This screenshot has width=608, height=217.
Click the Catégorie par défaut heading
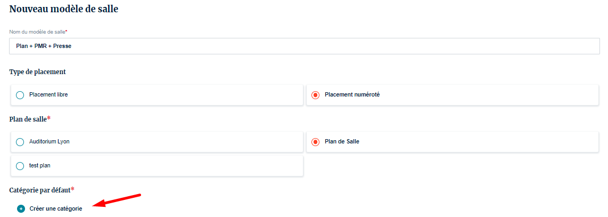[40, 190]
